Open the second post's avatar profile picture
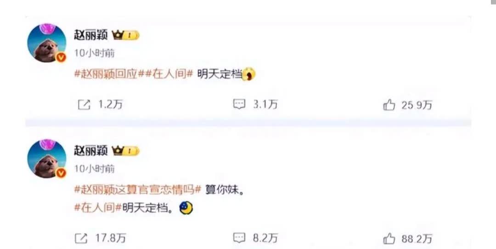Viewport: 496px width, 249px height. (47, 158)
